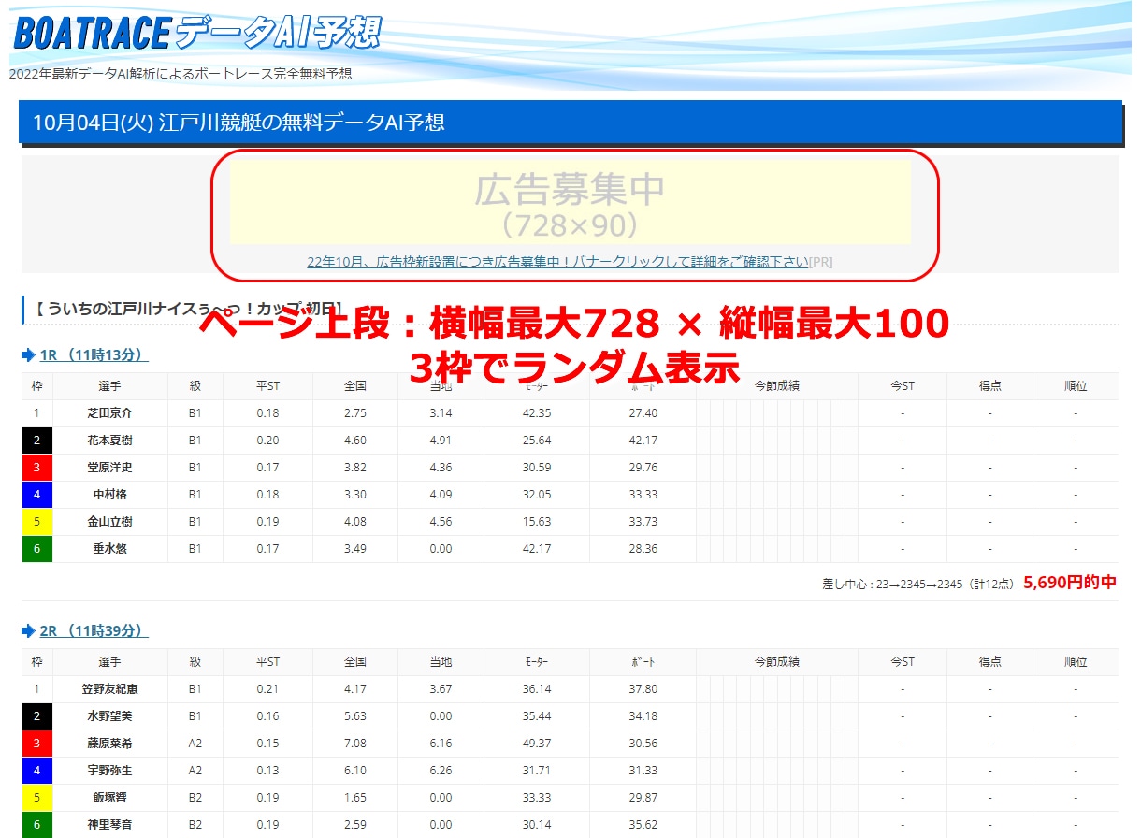Click the BOATRACE データAI予想 site logo
The image size is (1141, 838).
click(197, 32)
